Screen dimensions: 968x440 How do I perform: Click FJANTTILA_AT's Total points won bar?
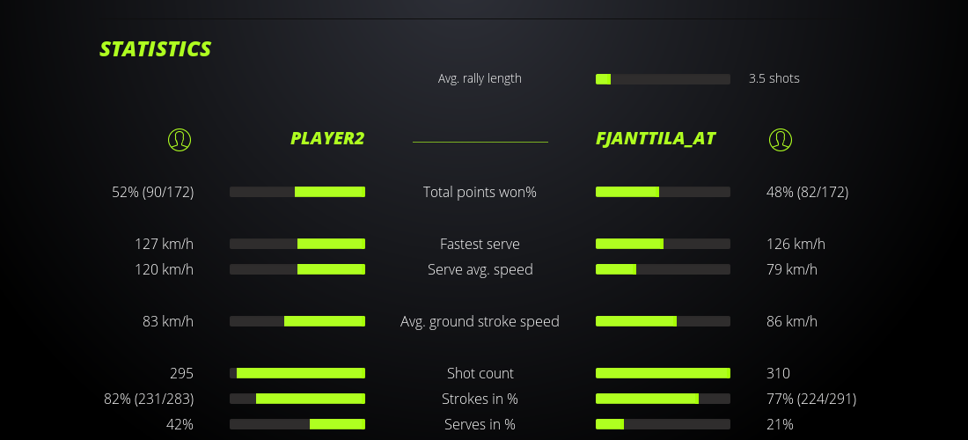663,192
